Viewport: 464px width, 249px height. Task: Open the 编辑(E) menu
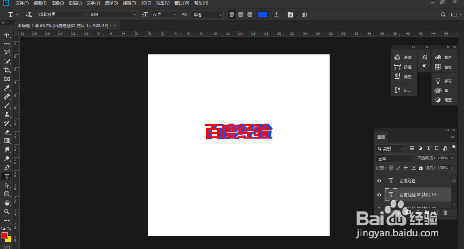[40, 3]
